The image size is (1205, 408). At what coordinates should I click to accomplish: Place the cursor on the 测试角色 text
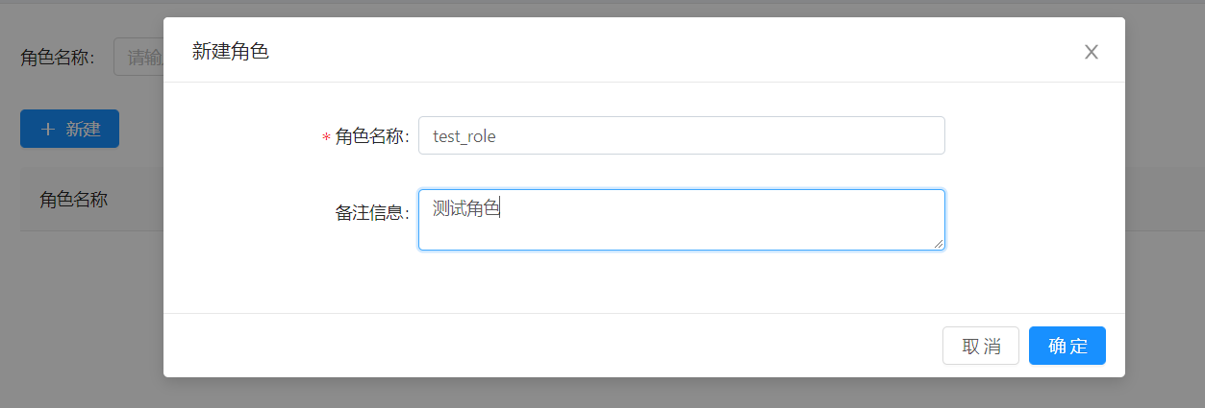[466, 207]
